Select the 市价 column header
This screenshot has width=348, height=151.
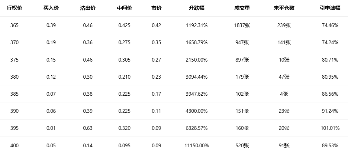(156, 8)
